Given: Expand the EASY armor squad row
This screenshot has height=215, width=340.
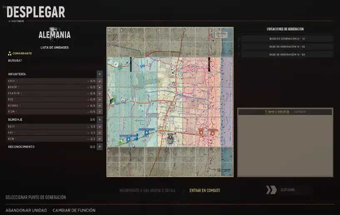Looking at the screenshot, I should pos(100,126).
